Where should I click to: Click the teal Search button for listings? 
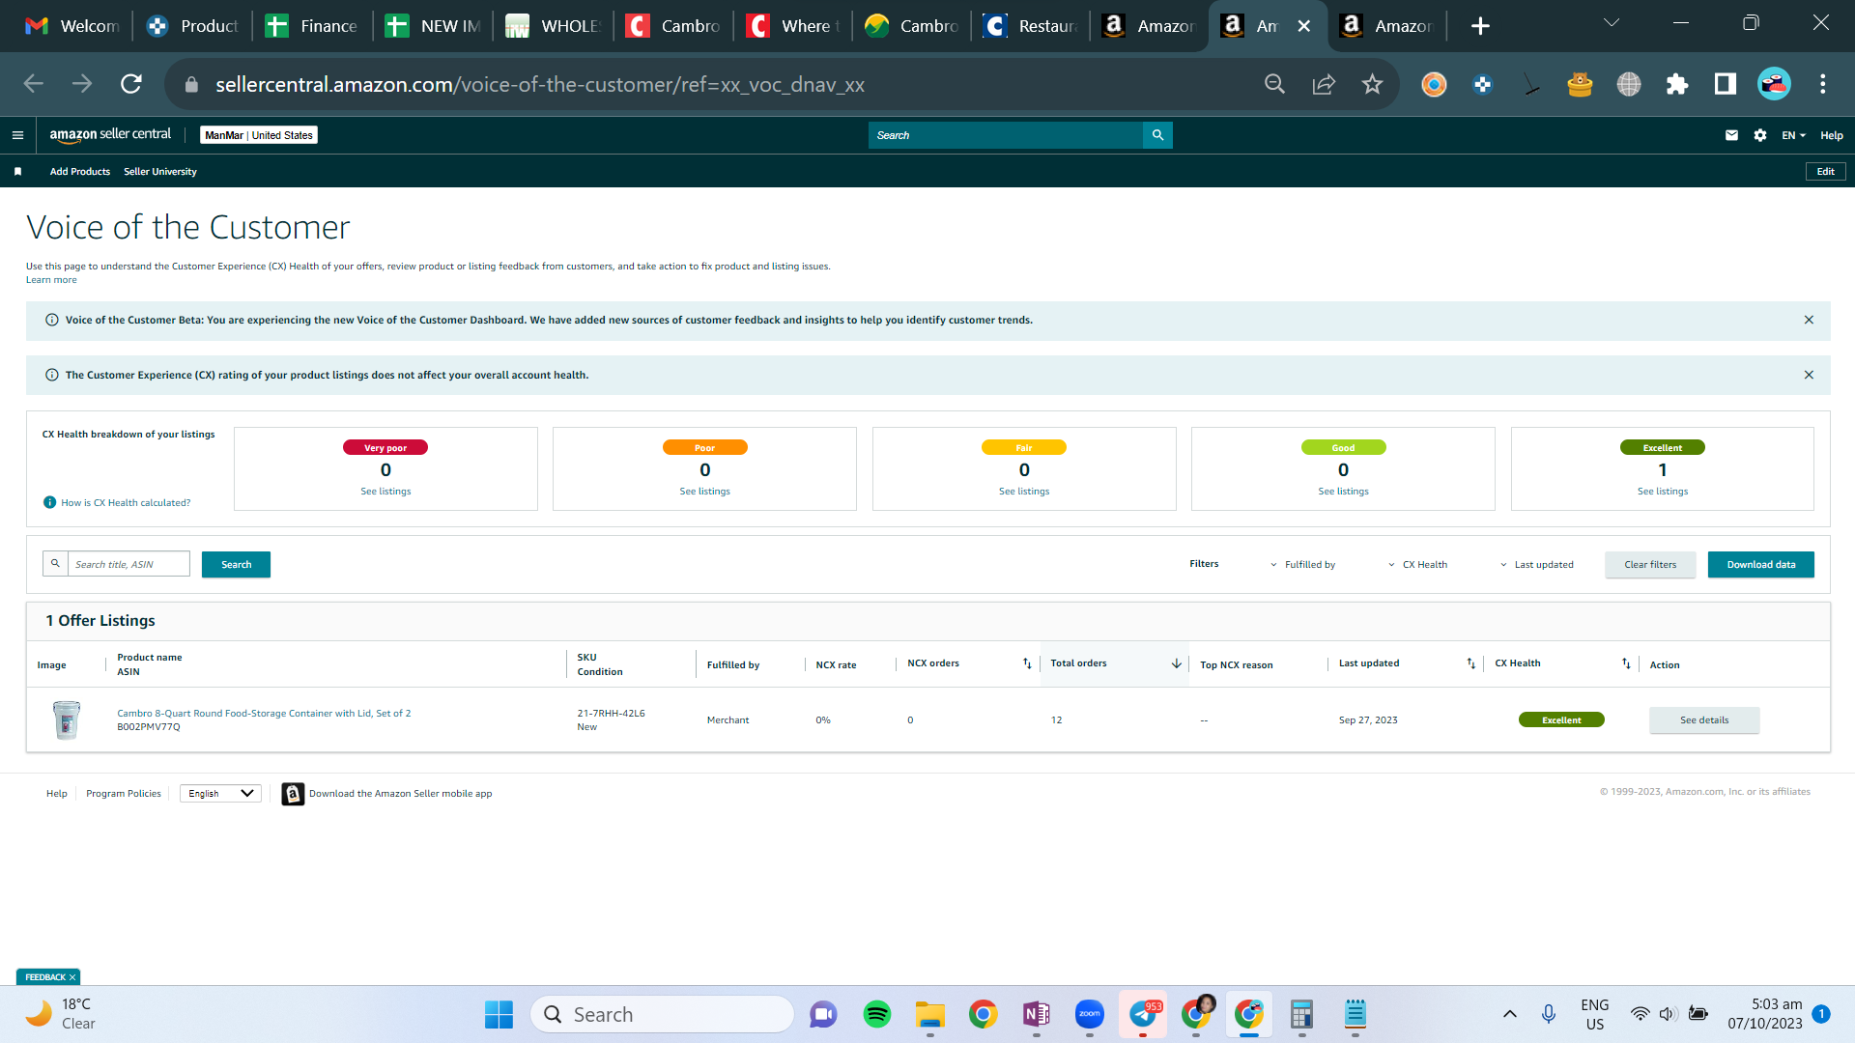[236, 565]
